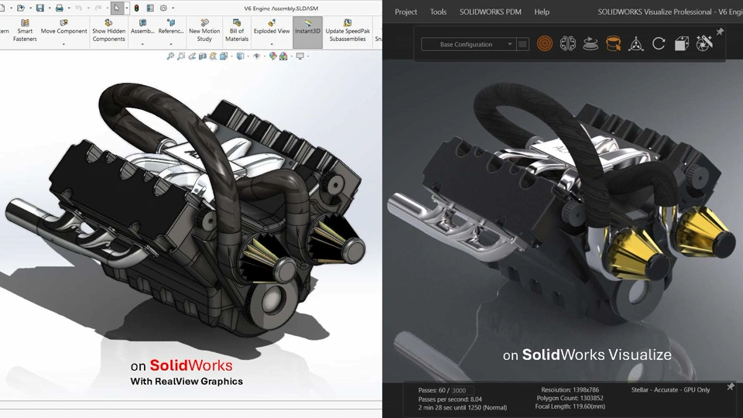Click Show Hidden Components
The width and height of the screenshot is (743, 418).
click(x=109, y=31)
